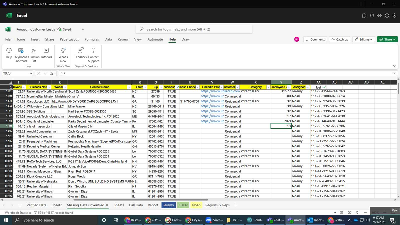This screenshot has height=225, width=400.
Task: Open the University of North Carolina LinkedIn link
Action: pyautogui.click(x=220, y=91)
